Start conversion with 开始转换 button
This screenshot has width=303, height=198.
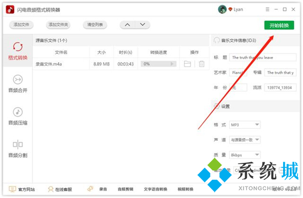pos(279,25)
